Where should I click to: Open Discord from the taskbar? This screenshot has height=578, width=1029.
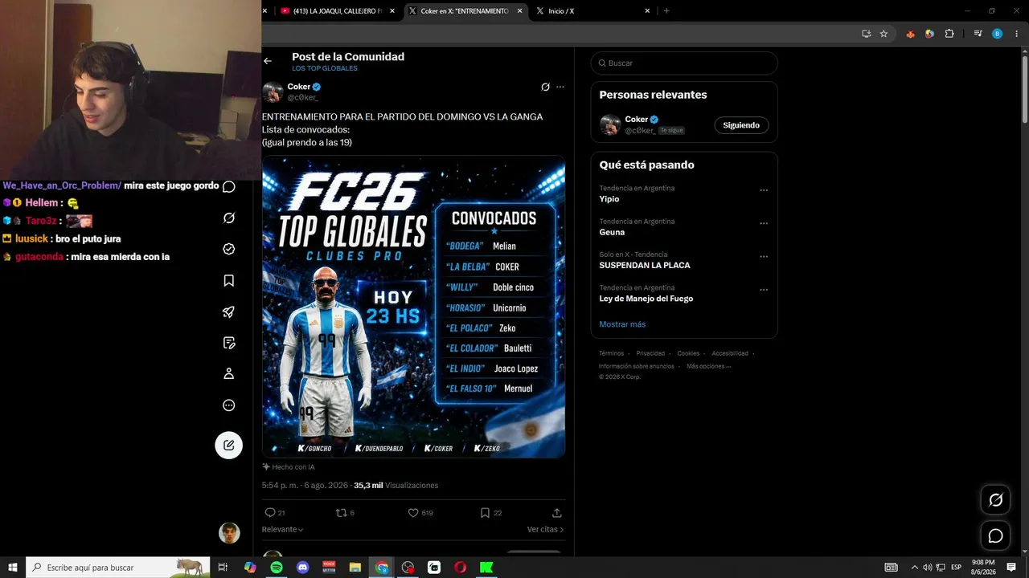click(x=303, y=568)
